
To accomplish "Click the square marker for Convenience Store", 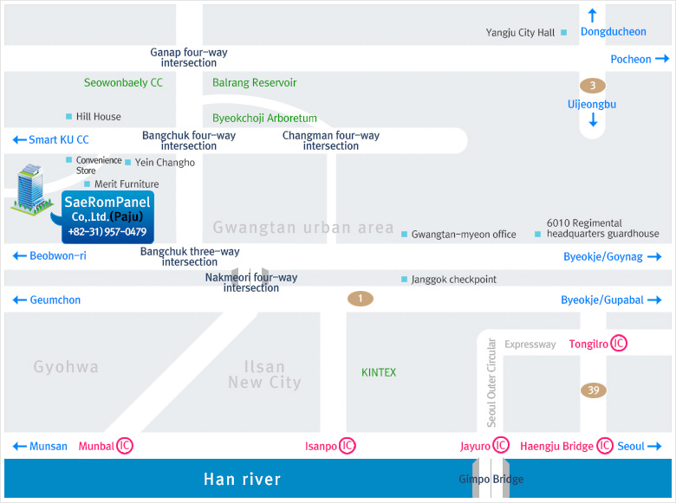I will (x=68, y=160).
